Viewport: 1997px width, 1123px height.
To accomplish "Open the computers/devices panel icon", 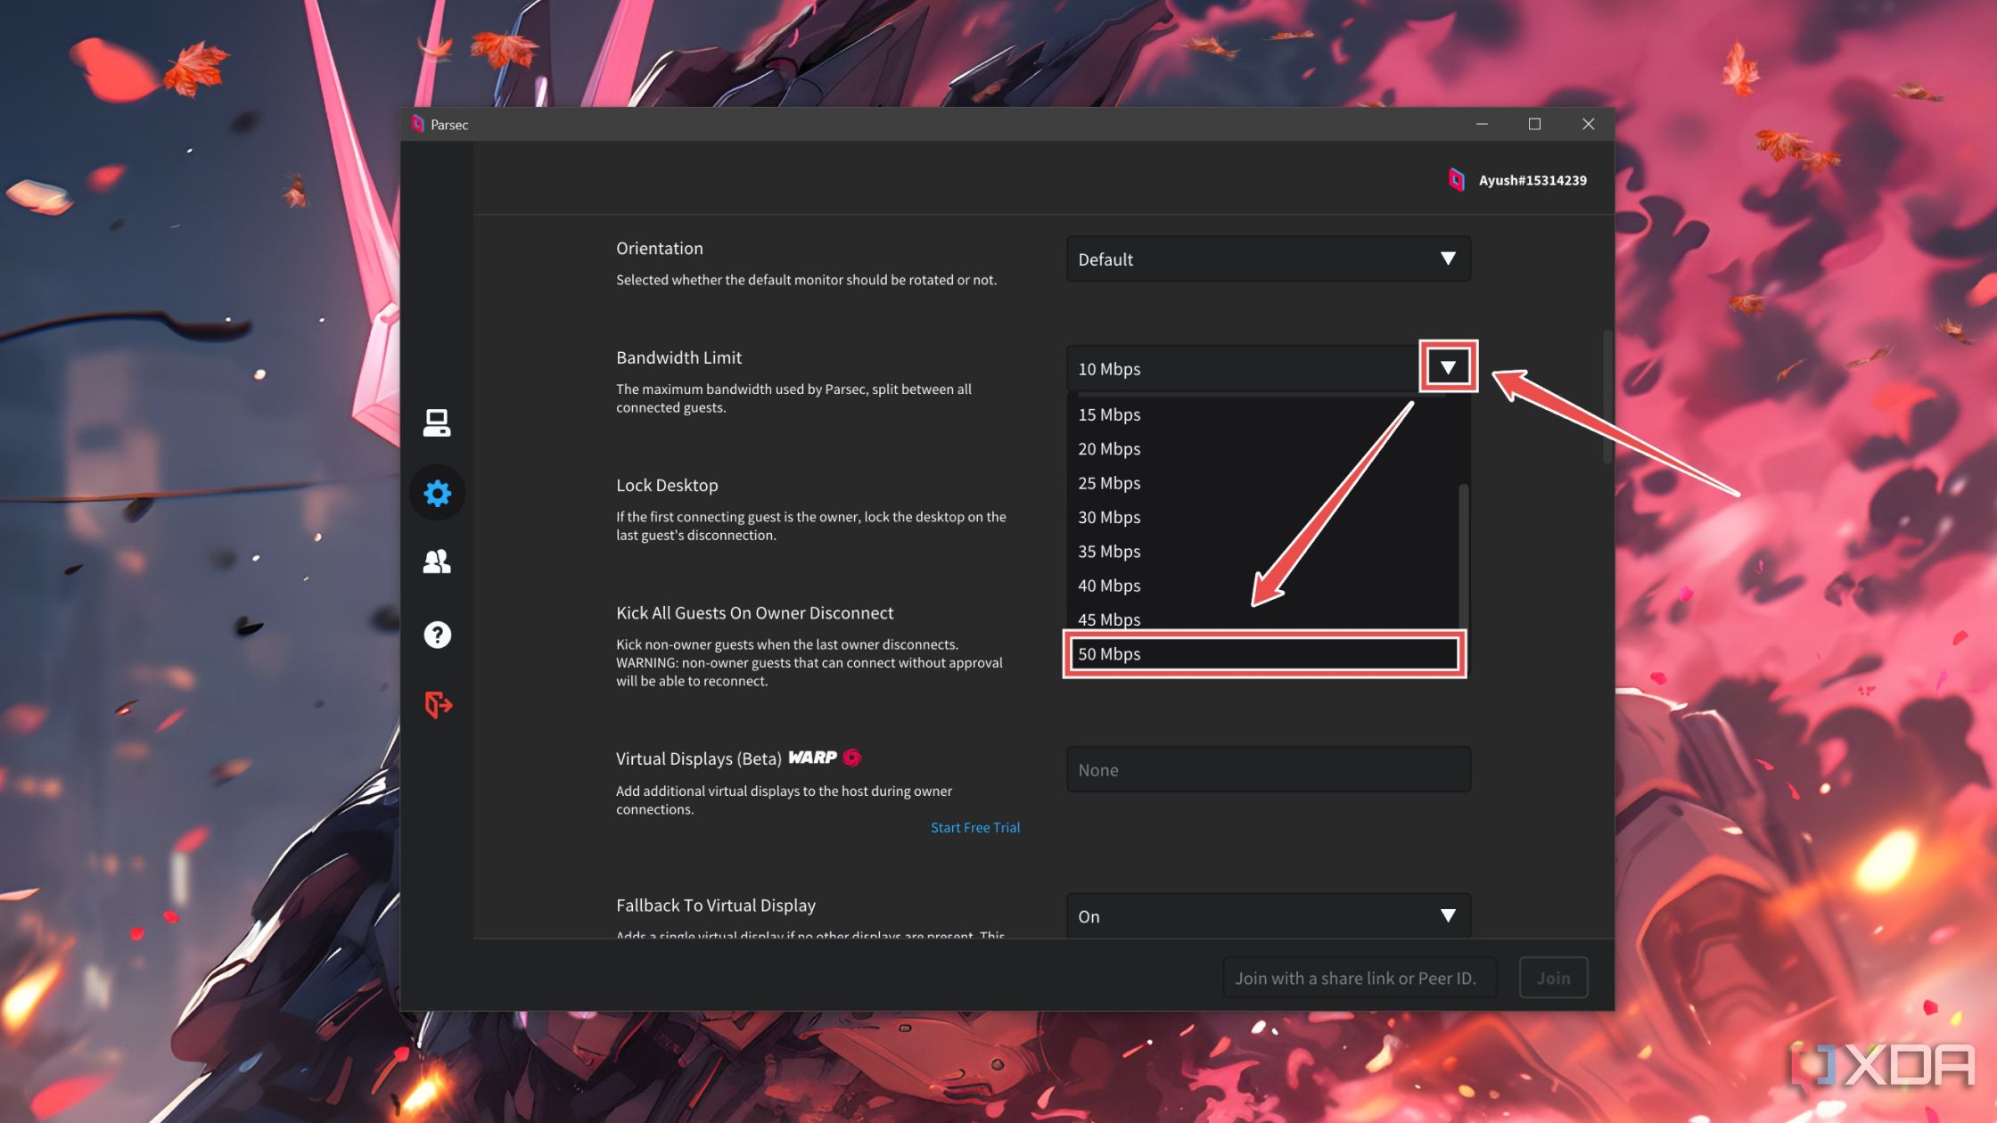I will (439, 421).
